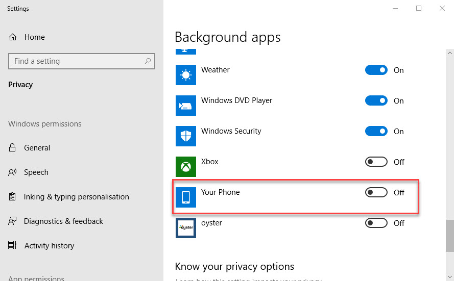The width and height of the screenshot is (454, 281).
Task: Minimize the Settings window
Action: tap(395, 8)
